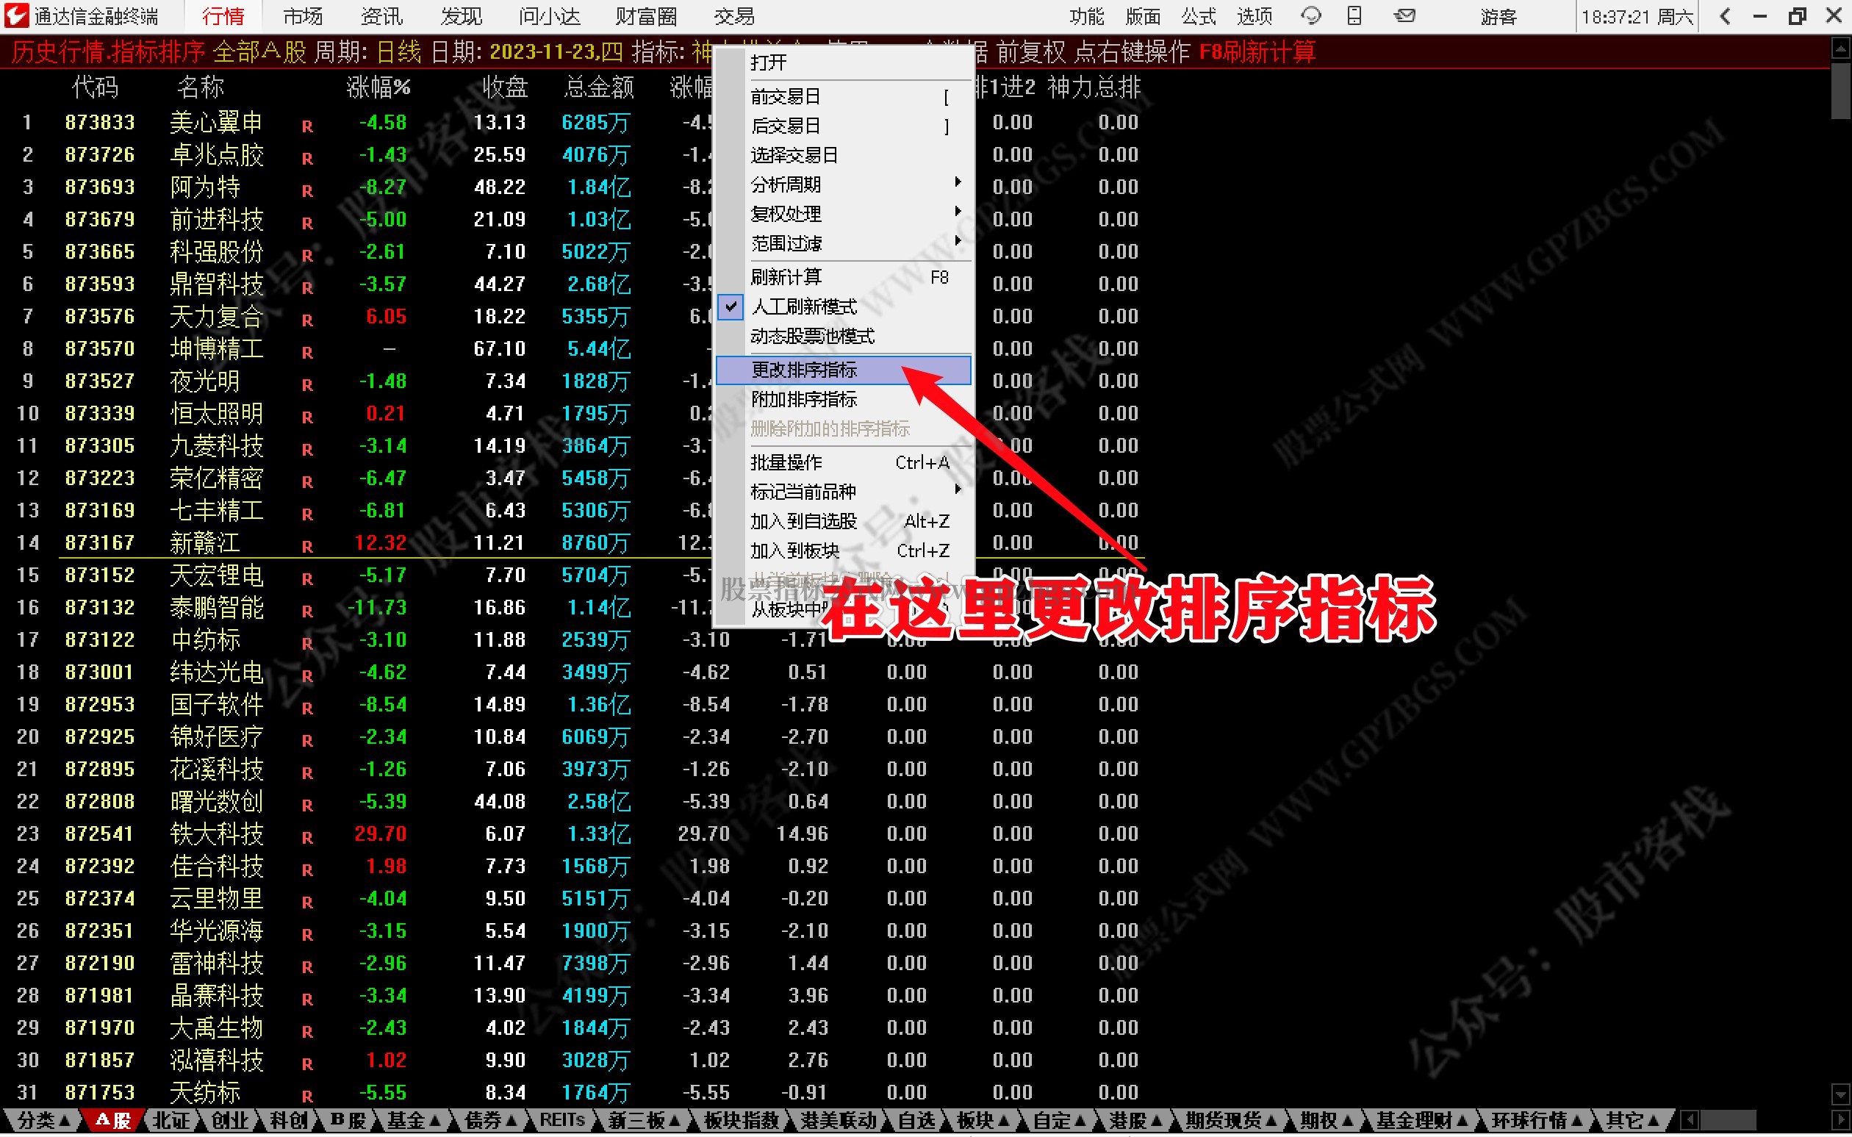Switch to the 科创 bottom tab
The height and width of the screenshot is (1137, 1852).
point(289,1122)
